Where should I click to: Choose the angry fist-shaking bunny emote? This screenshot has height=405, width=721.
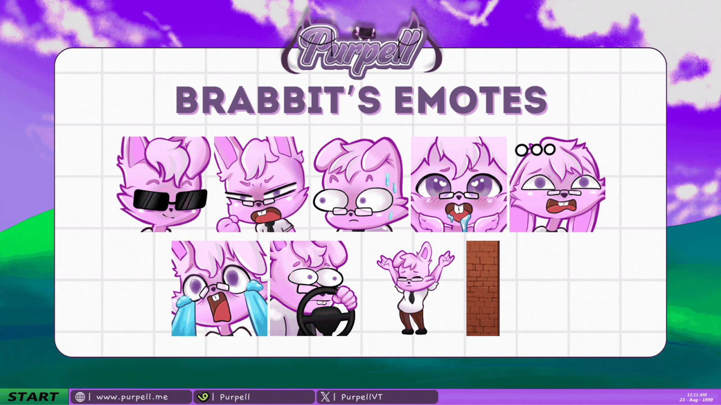point(260,184)
